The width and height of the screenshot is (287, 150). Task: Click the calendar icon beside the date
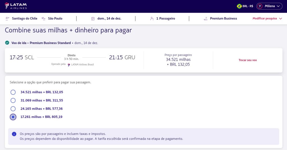(x=93, y=19)
